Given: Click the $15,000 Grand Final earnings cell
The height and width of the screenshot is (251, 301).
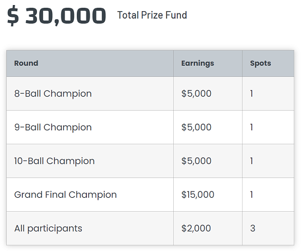Looking at the screenshot, I should [x=198, y=195].
